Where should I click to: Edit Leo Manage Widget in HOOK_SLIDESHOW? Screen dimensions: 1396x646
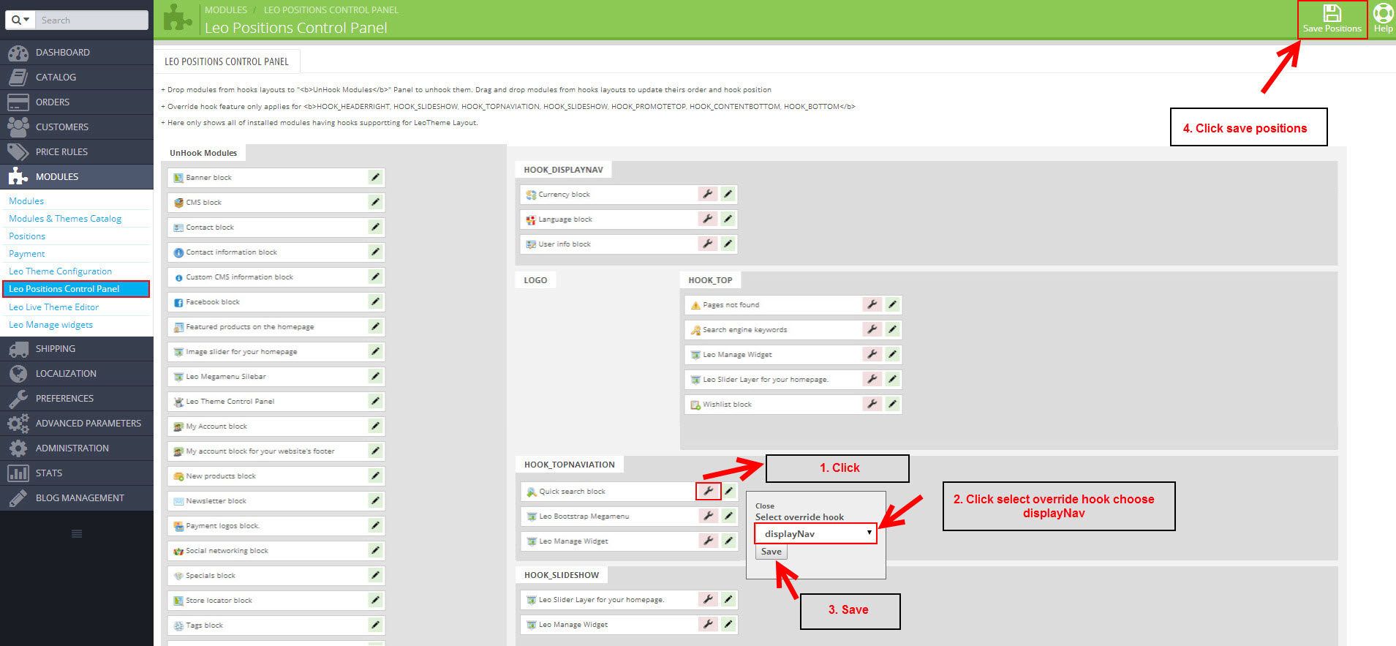coord(728,624)
